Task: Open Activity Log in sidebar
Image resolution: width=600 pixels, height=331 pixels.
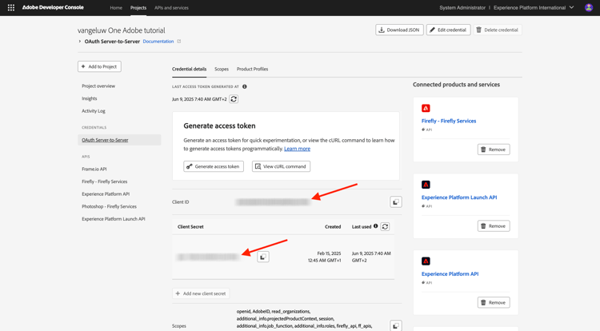Action: [94, 111]
